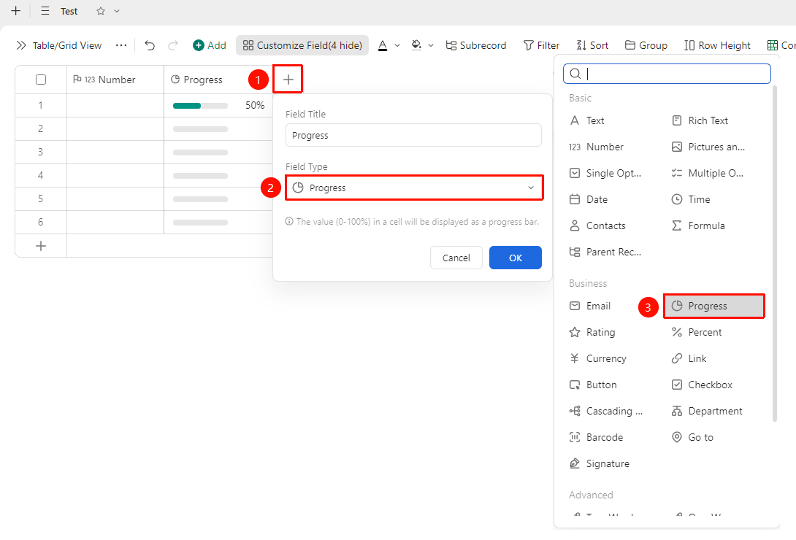Select the Barcode field type

pos(596,437)
